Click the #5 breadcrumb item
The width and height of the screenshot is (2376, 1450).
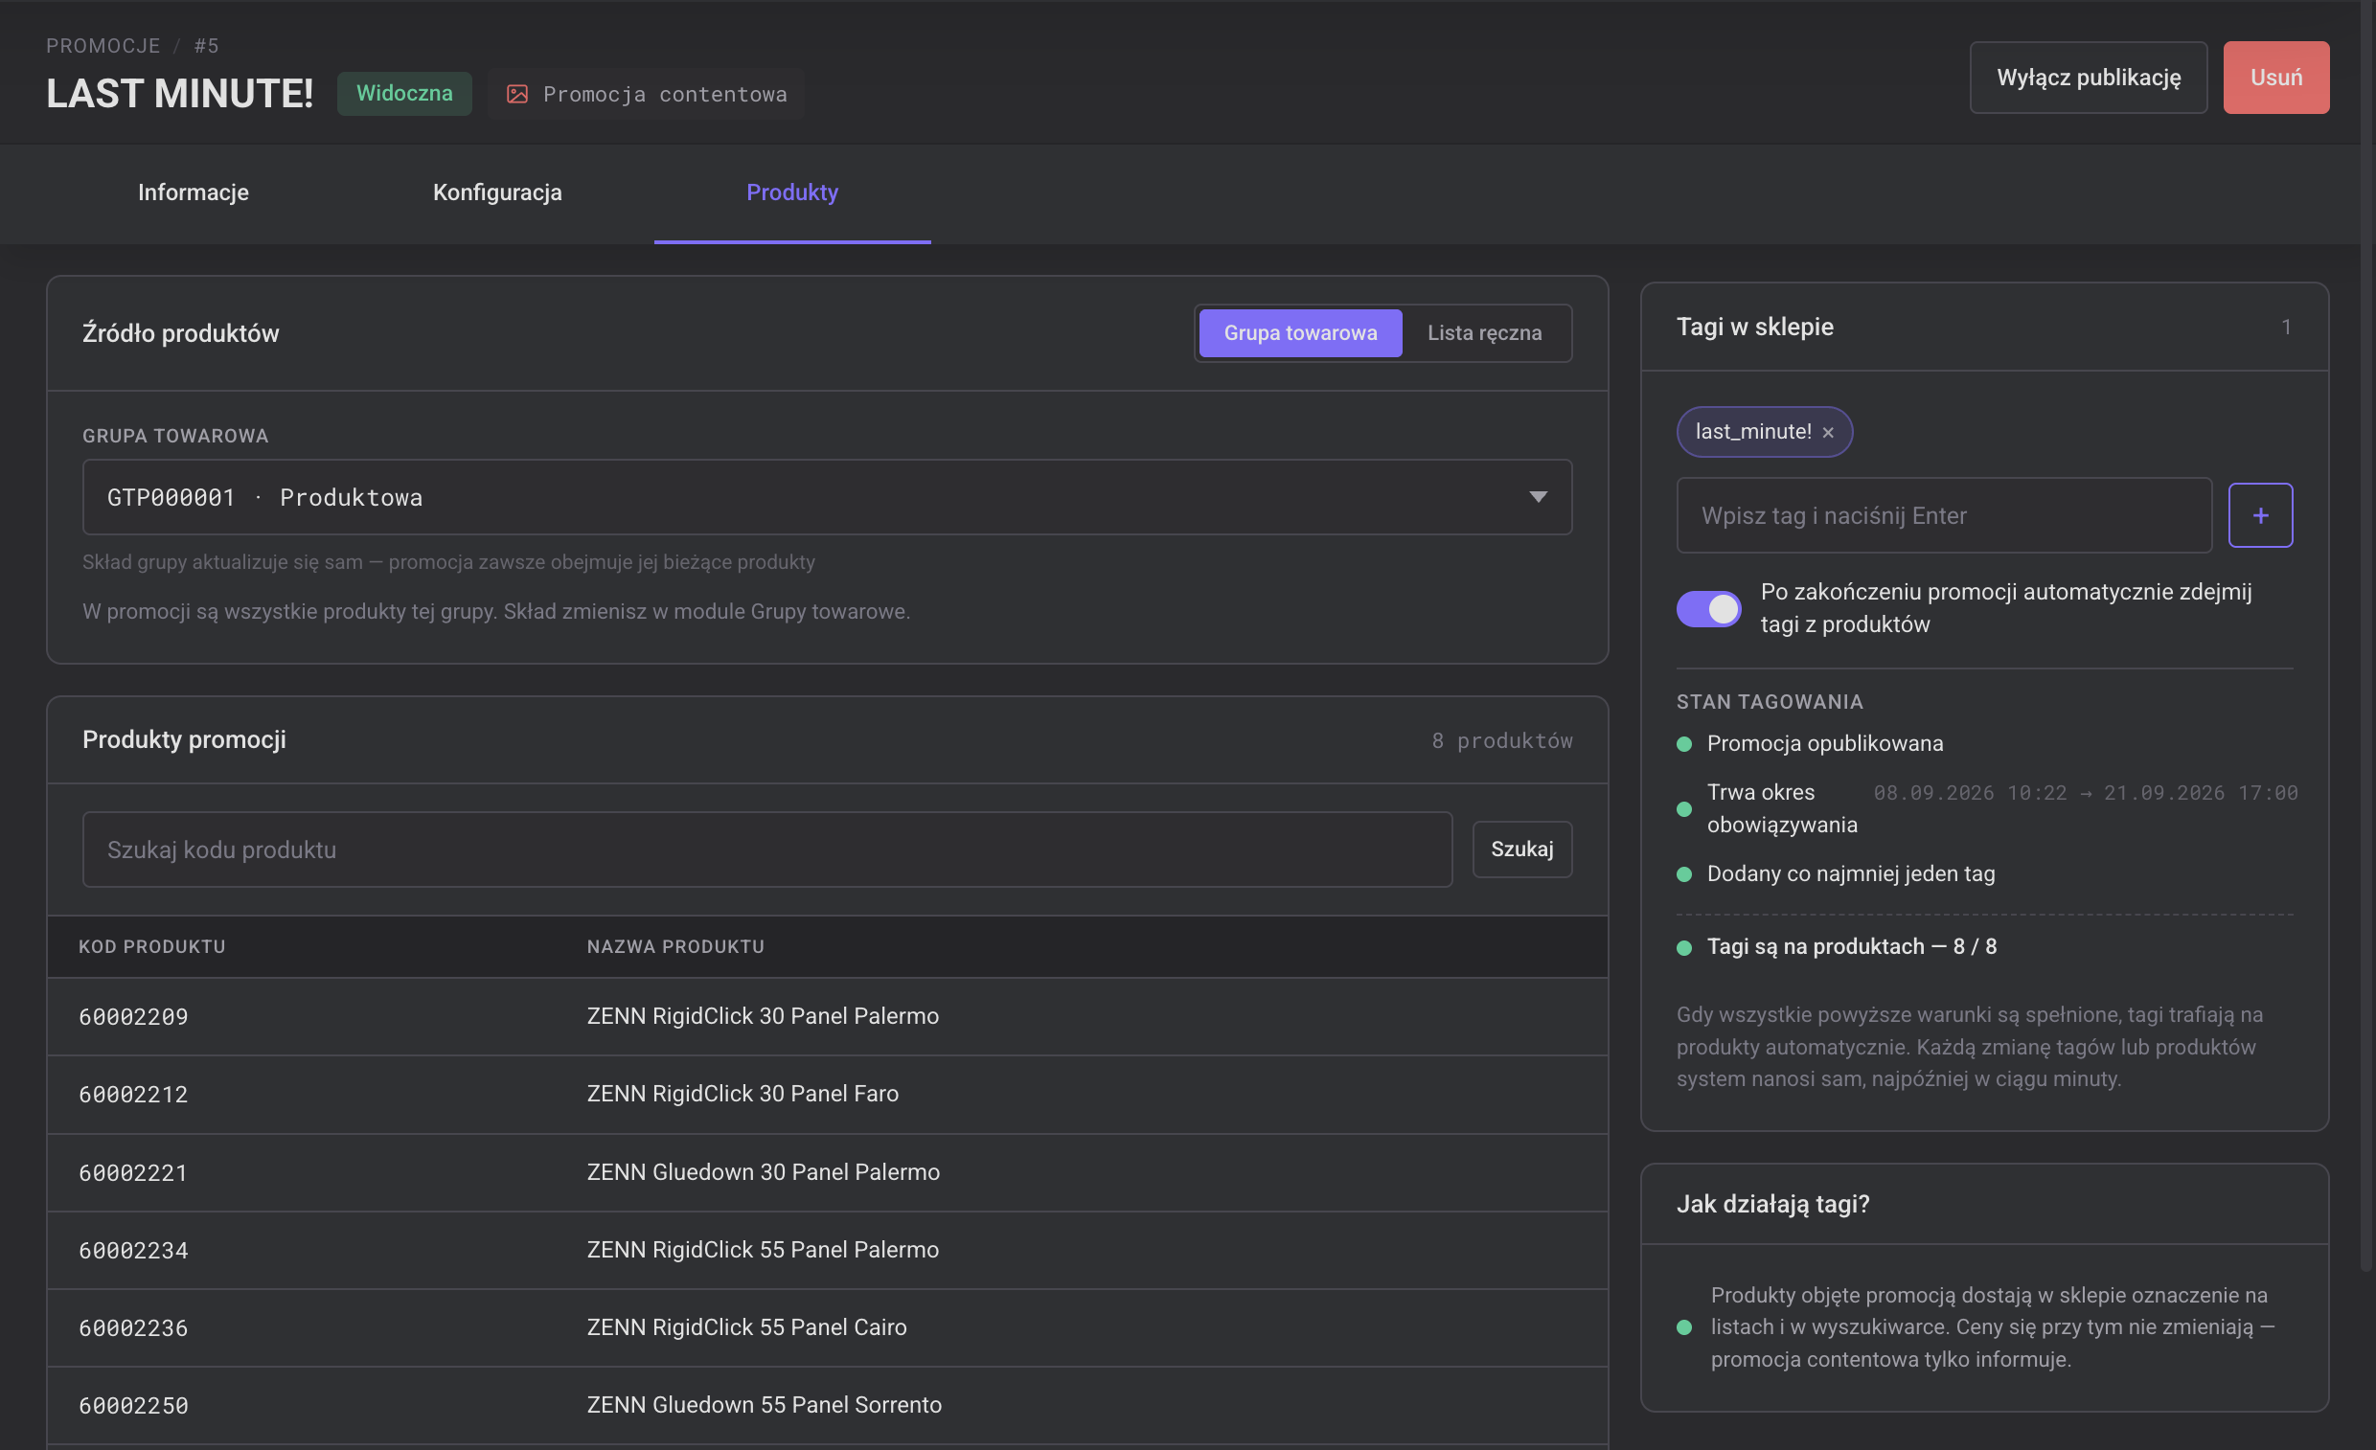click(x=206, y=45)
